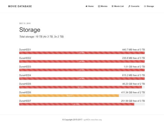Go to the Movies section
Image resolution: width=164 pixels, height=123 pixels.
[103, 6]
